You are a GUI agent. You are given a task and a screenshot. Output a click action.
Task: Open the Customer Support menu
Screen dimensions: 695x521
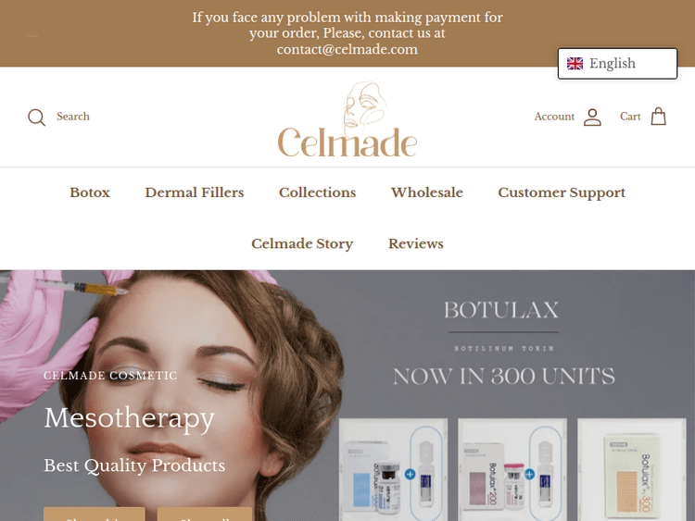562,193
